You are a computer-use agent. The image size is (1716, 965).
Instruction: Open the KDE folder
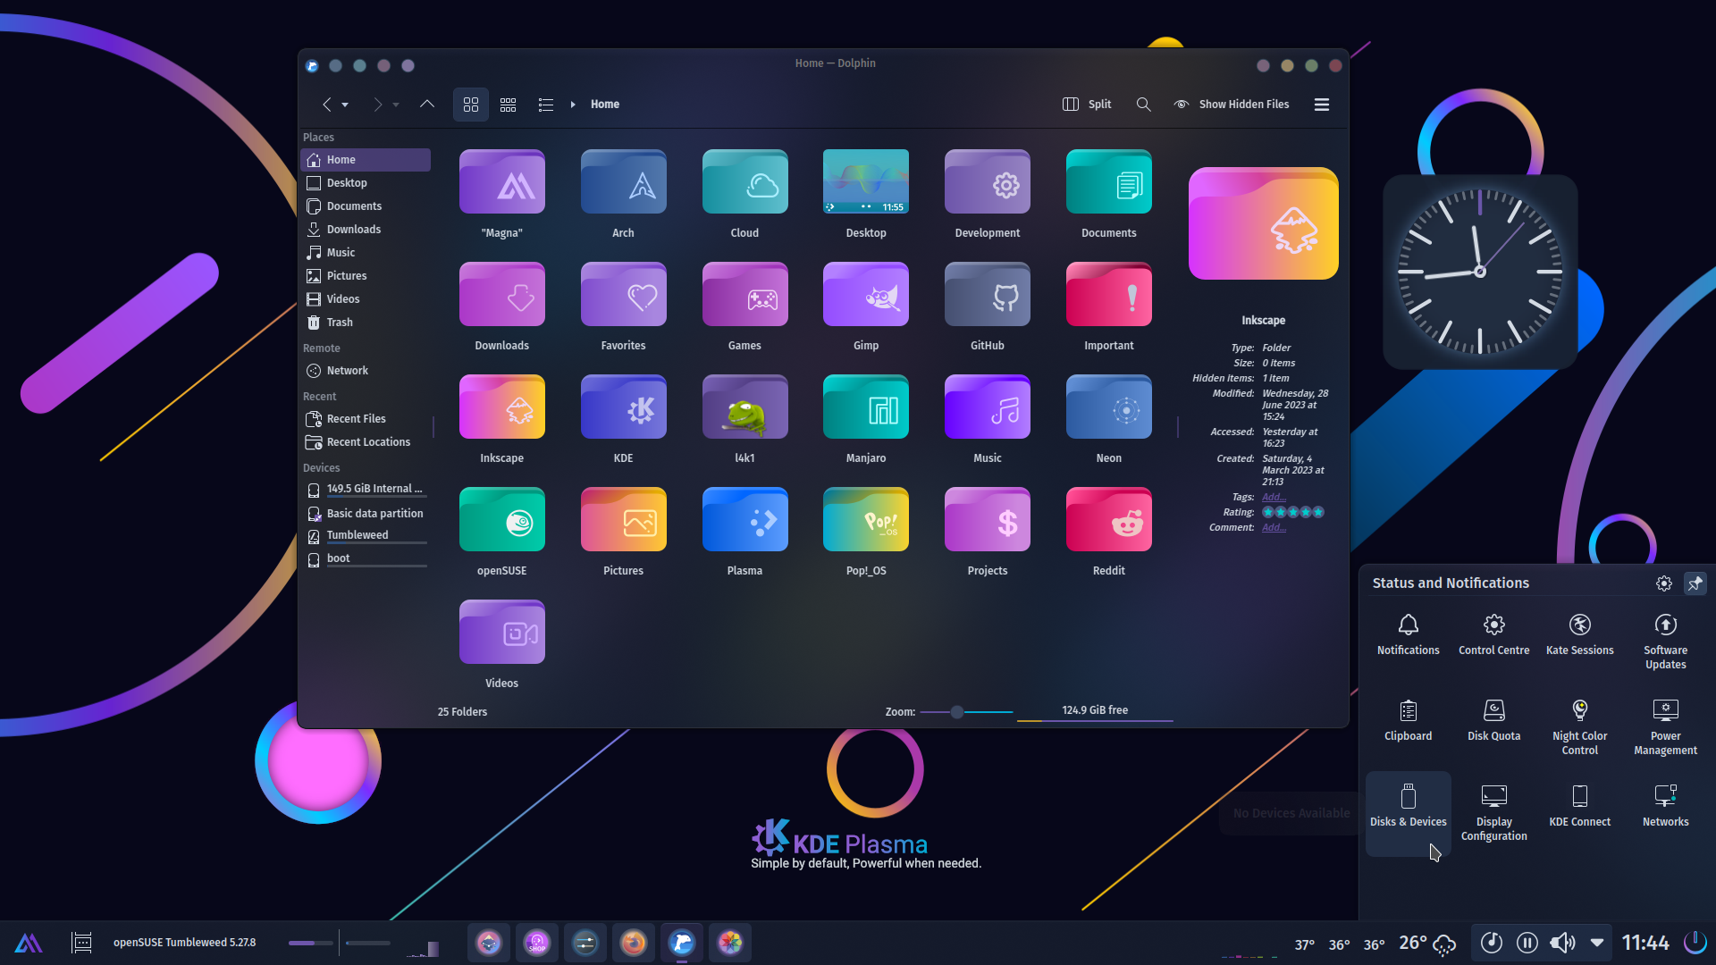[623, 407]
